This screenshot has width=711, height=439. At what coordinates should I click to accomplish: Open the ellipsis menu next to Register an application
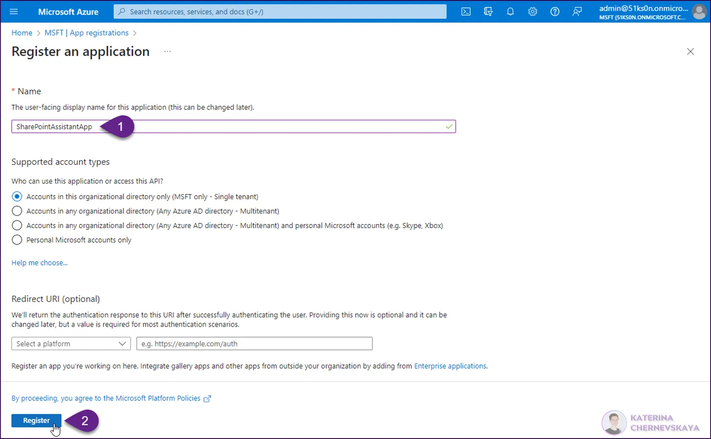click(168, 51)
